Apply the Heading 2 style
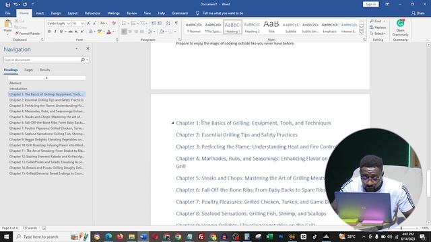The height and width of the screenshot is (242, 431). pos(252,27)
